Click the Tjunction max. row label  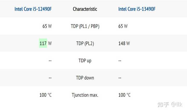click(x=85, y=95)
